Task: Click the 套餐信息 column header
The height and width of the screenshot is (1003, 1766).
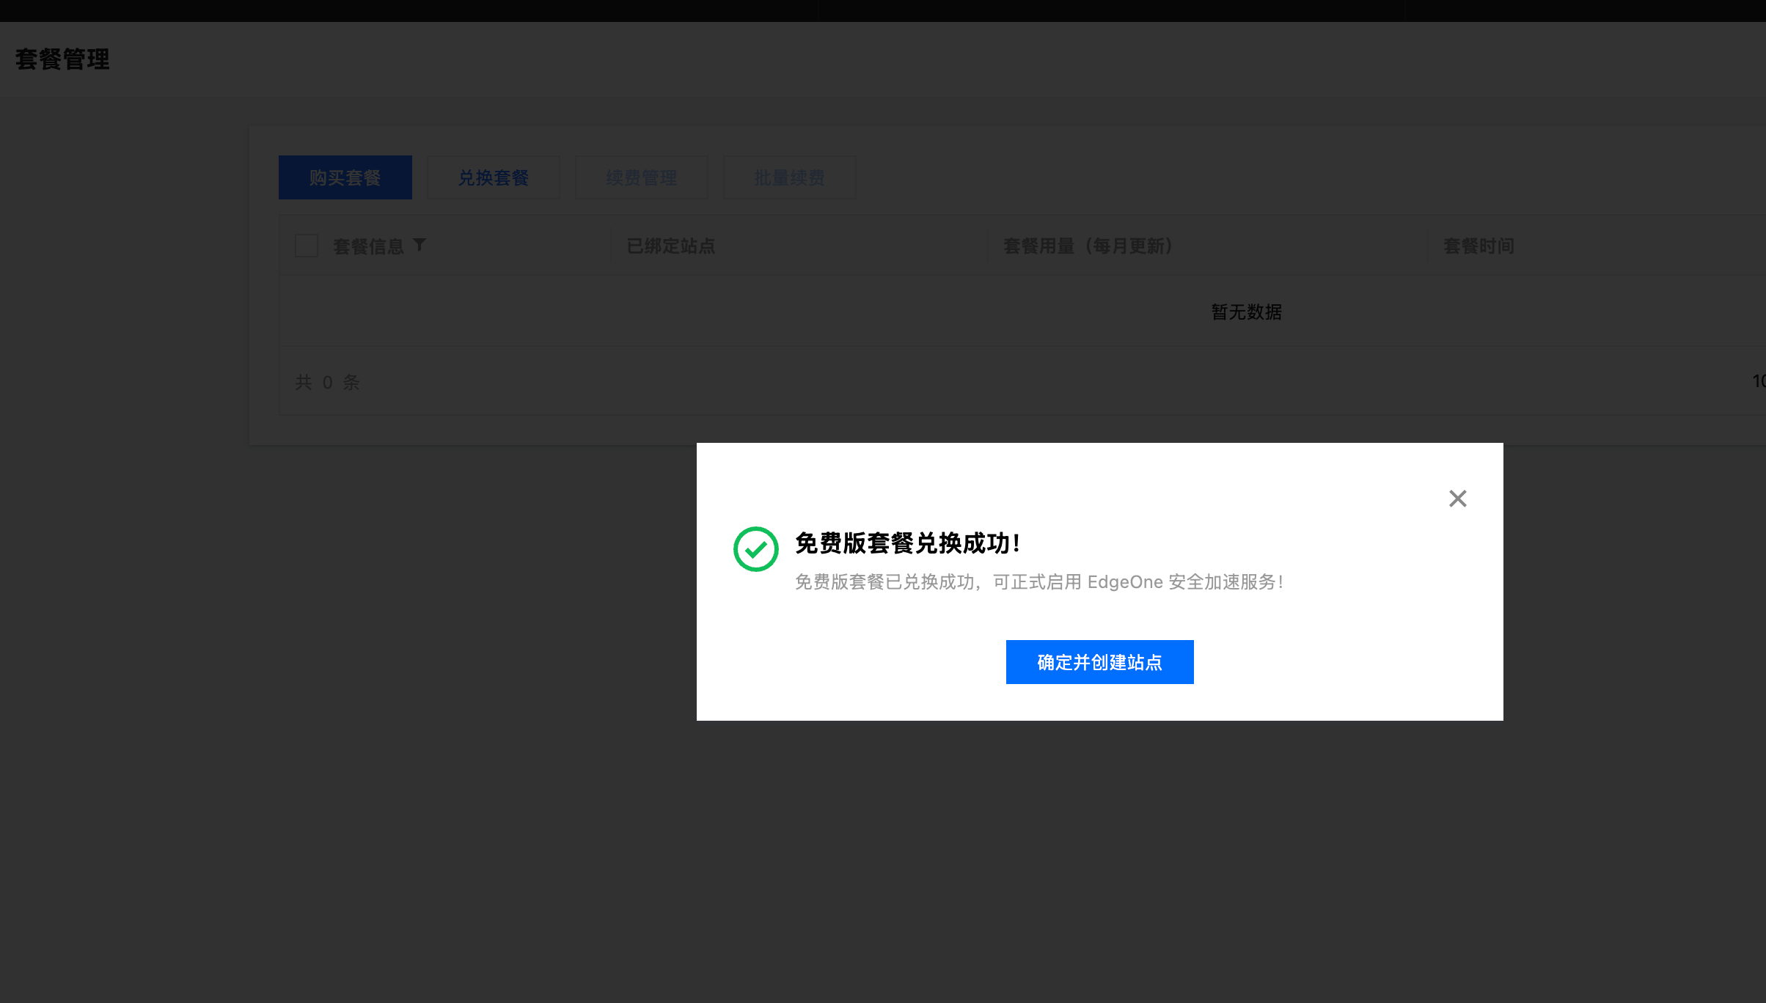Action: (x=368, y=246)
